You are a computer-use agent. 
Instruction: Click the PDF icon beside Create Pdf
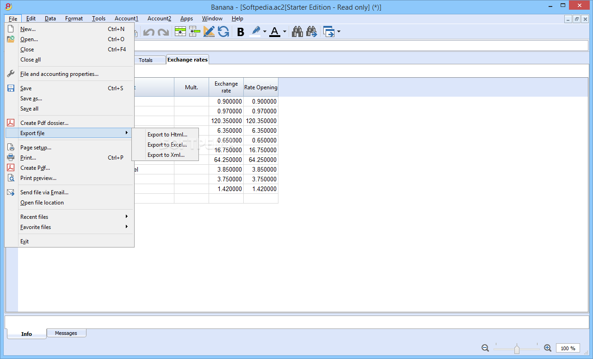11,167
